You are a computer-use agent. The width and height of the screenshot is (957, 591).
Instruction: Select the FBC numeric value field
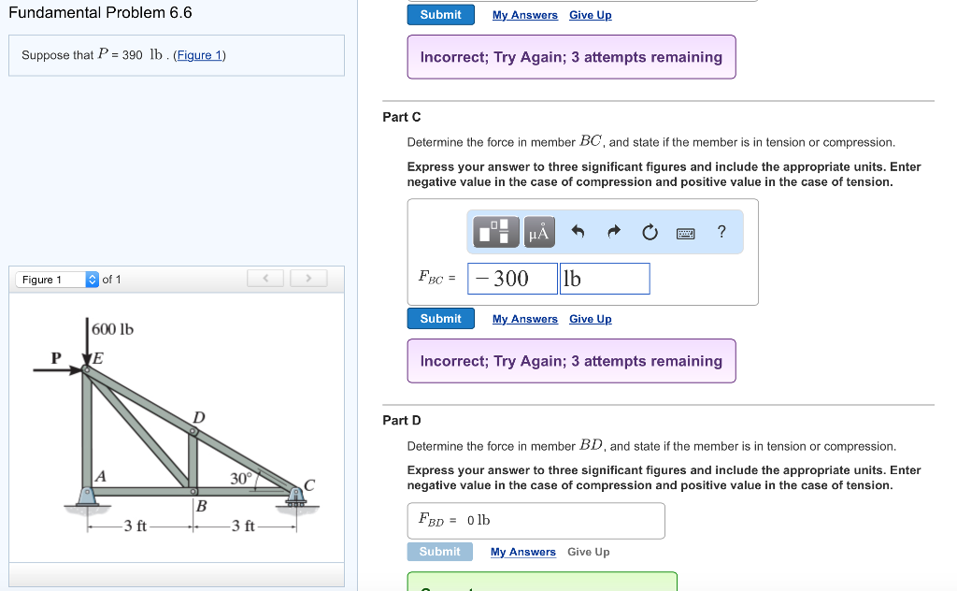[511, 278]
